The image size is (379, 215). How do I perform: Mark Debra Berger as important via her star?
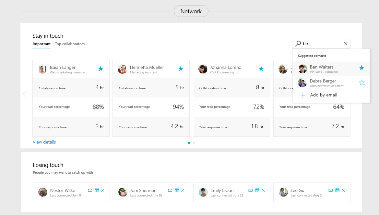[362, 83]
